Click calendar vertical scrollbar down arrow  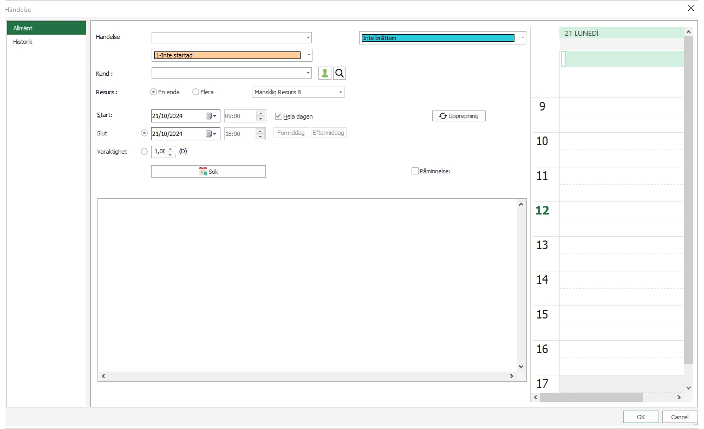pyautogui.click(x=689, y=387)
